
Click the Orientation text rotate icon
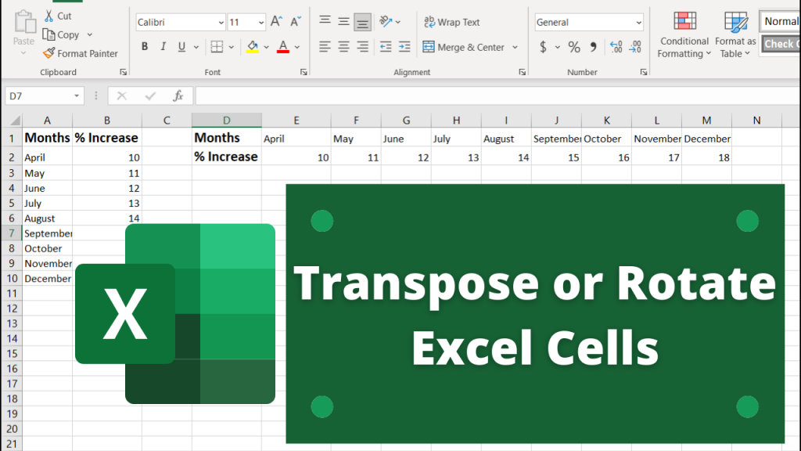386,21
